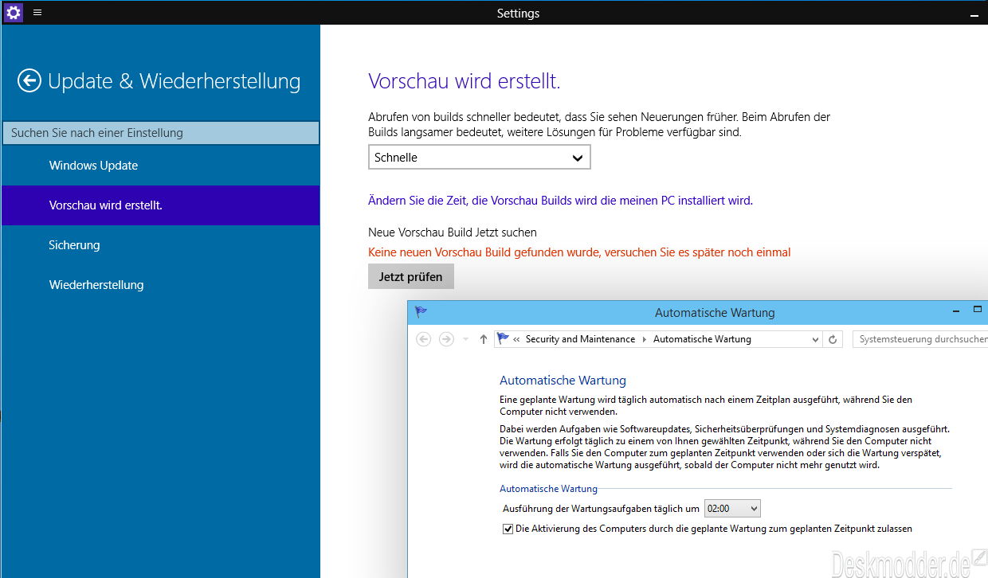988x578 pixels.
Task: Go up one level with the up arrow
Action: click(483, 339)
